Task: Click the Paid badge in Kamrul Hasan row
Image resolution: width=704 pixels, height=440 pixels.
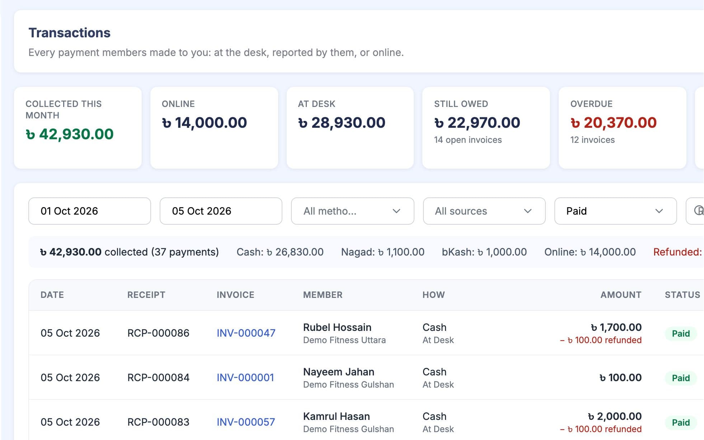Action: 681,422
